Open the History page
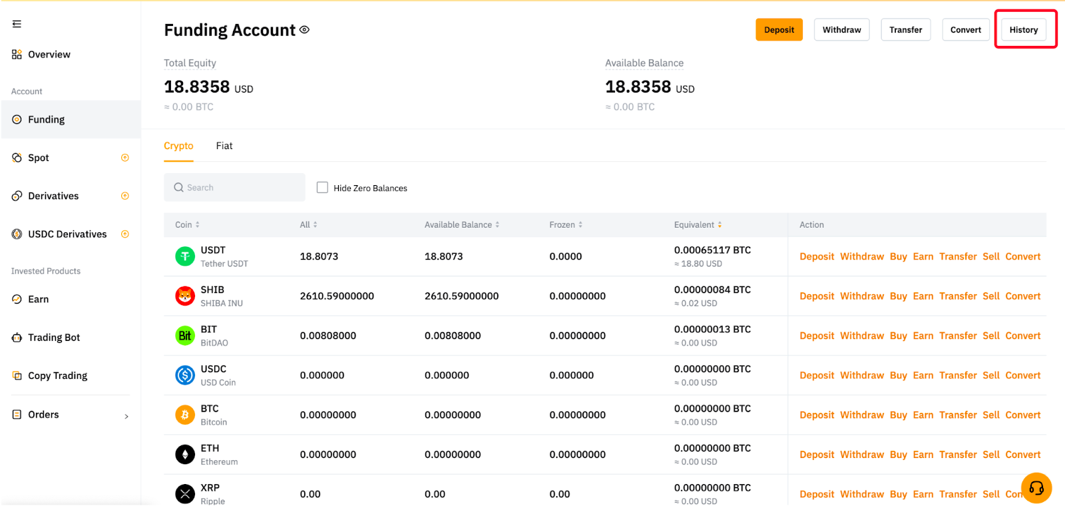 pyautogui.click(x=1023, y=30)
